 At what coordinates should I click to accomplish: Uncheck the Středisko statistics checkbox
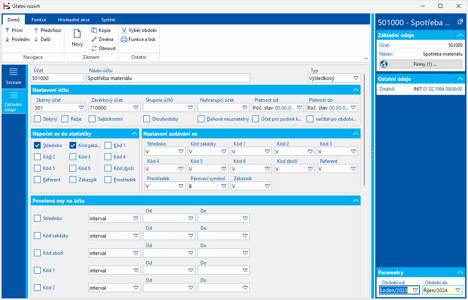pyautogui.click(x=37, y=145)
